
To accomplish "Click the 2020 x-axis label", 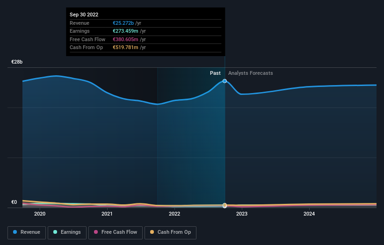I will [x=40, y=214].
